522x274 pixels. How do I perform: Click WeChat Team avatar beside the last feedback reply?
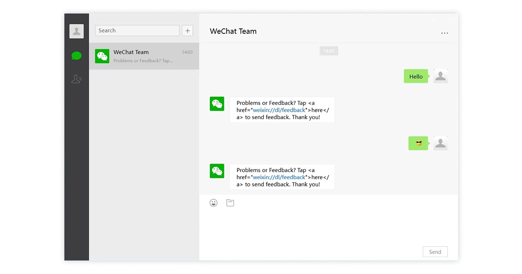click(x=217, y=171)
